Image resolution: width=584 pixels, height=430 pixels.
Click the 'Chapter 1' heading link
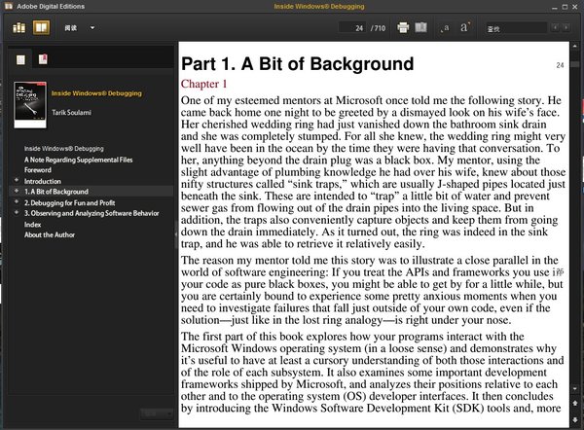(203, 84)
